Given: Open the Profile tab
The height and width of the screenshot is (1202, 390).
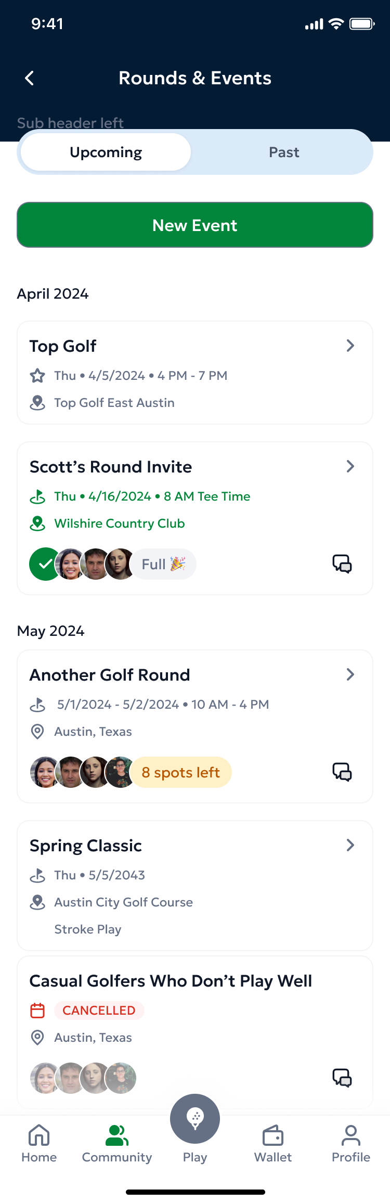Looking at the screenshot, I should tap(350, 1140).
